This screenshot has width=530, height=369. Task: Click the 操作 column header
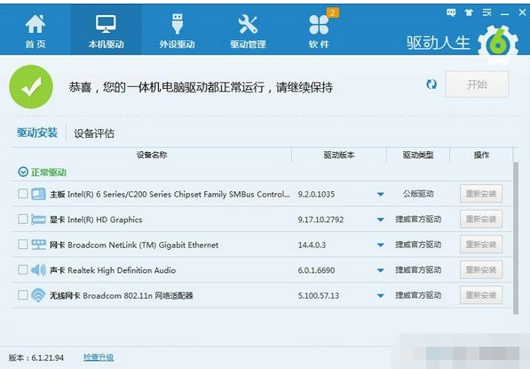tap(481, 155)
